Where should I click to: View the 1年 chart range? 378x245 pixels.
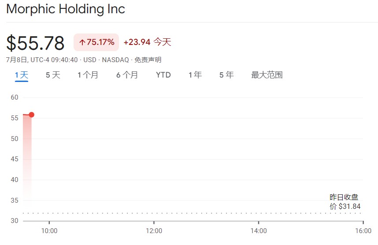(x=195, y=75)
